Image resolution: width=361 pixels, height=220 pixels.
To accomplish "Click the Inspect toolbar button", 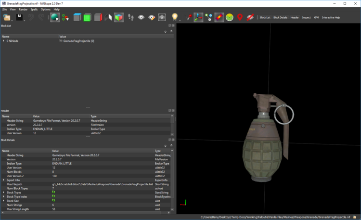I will (x=306, y=17).
